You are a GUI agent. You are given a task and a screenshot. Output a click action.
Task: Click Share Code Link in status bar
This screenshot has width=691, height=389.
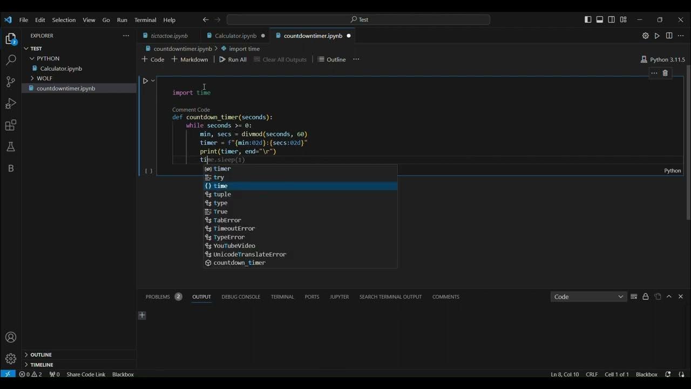pos(86,374)
